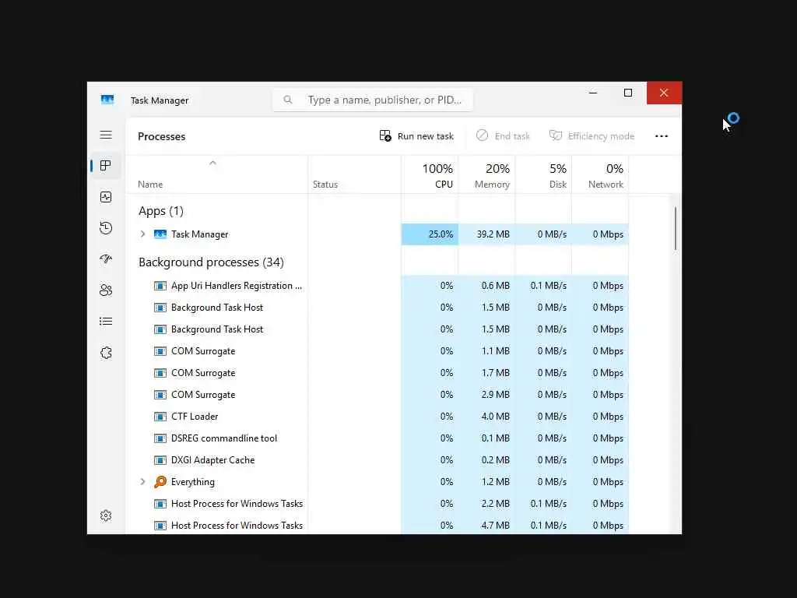Open the Settings gear icon
This screenshot has width=797, height=598.
pyautogui.click(x=106, y=515)
